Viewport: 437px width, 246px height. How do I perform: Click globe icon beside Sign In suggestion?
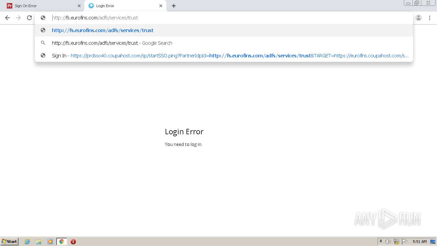[43, 55]
